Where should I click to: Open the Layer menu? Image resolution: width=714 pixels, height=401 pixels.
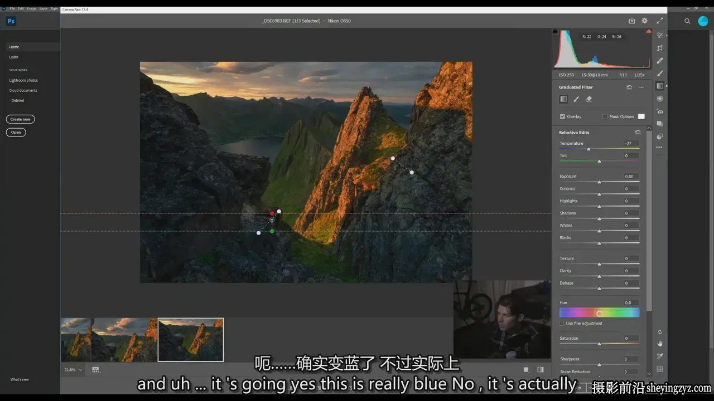click(x=43, y=9)
